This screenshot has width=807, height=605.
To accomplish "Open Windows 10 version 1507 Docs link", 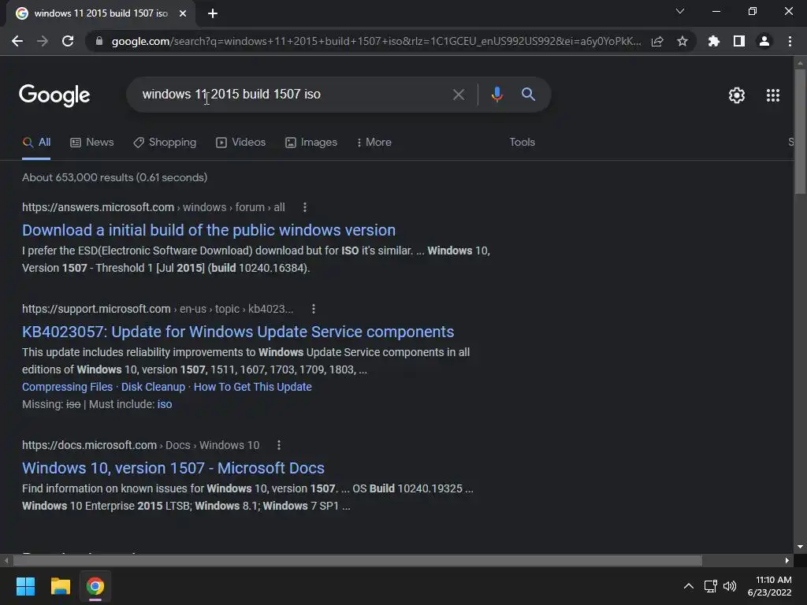I will click(173, 468).
